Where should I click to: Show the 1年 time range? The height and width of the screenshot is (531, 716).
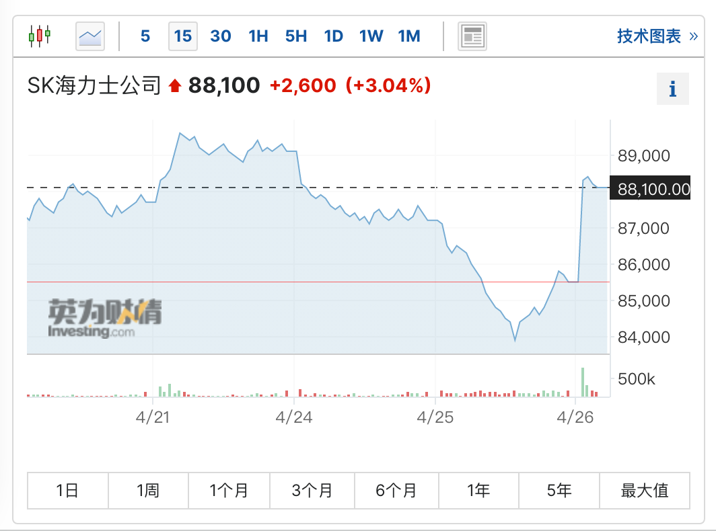[478, 490]
